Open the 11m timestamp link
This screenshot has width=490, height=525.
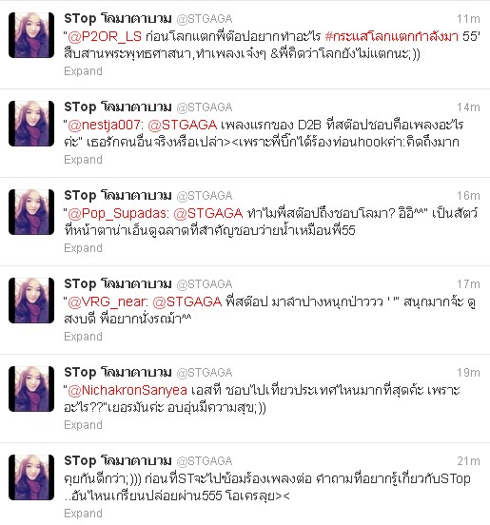coord(468,19)
